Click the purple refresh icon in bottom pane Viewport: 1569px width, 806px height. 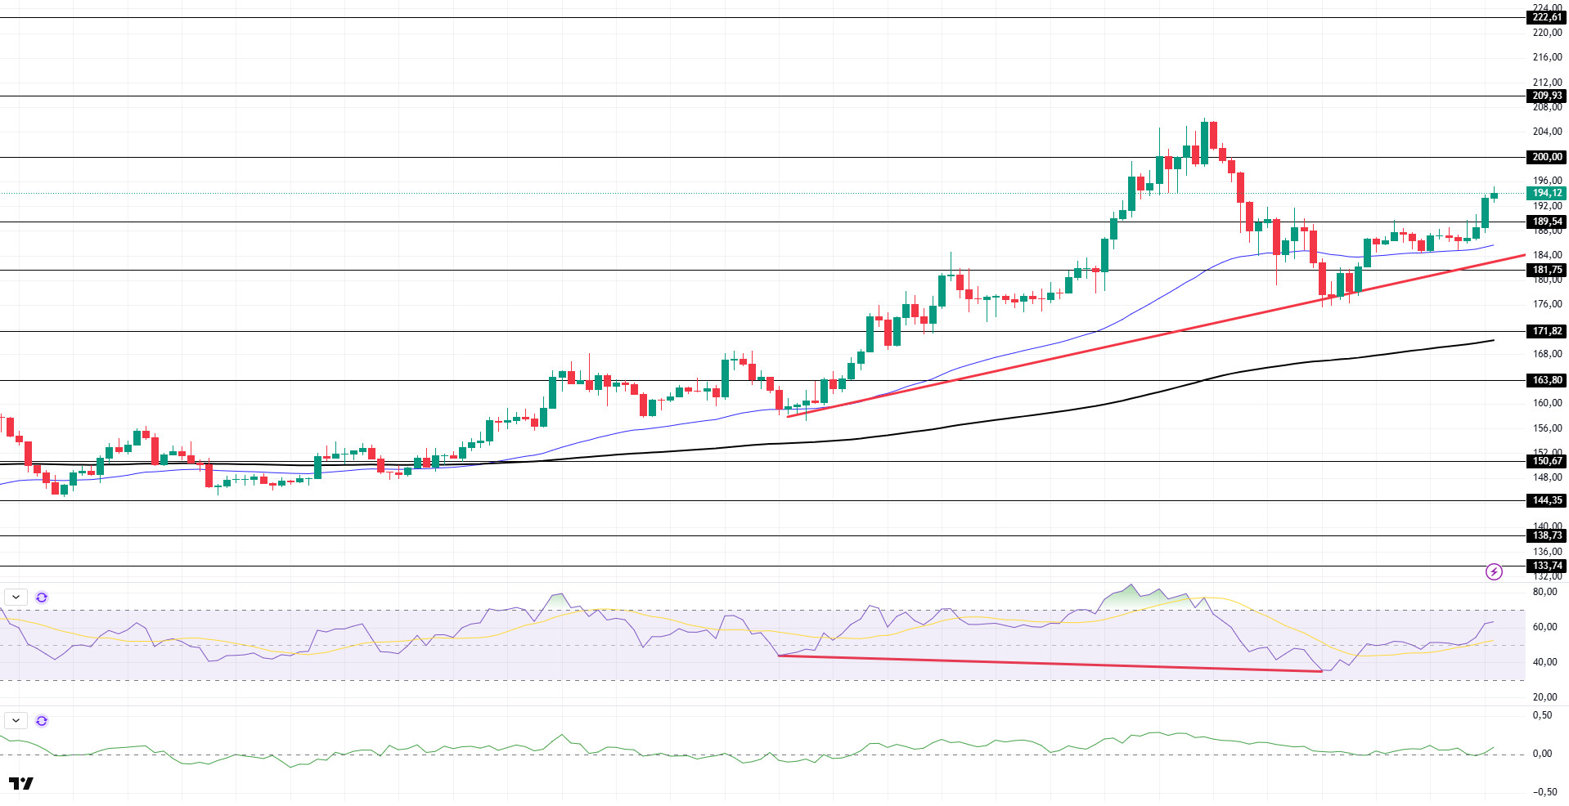click(x=42, y=721)
